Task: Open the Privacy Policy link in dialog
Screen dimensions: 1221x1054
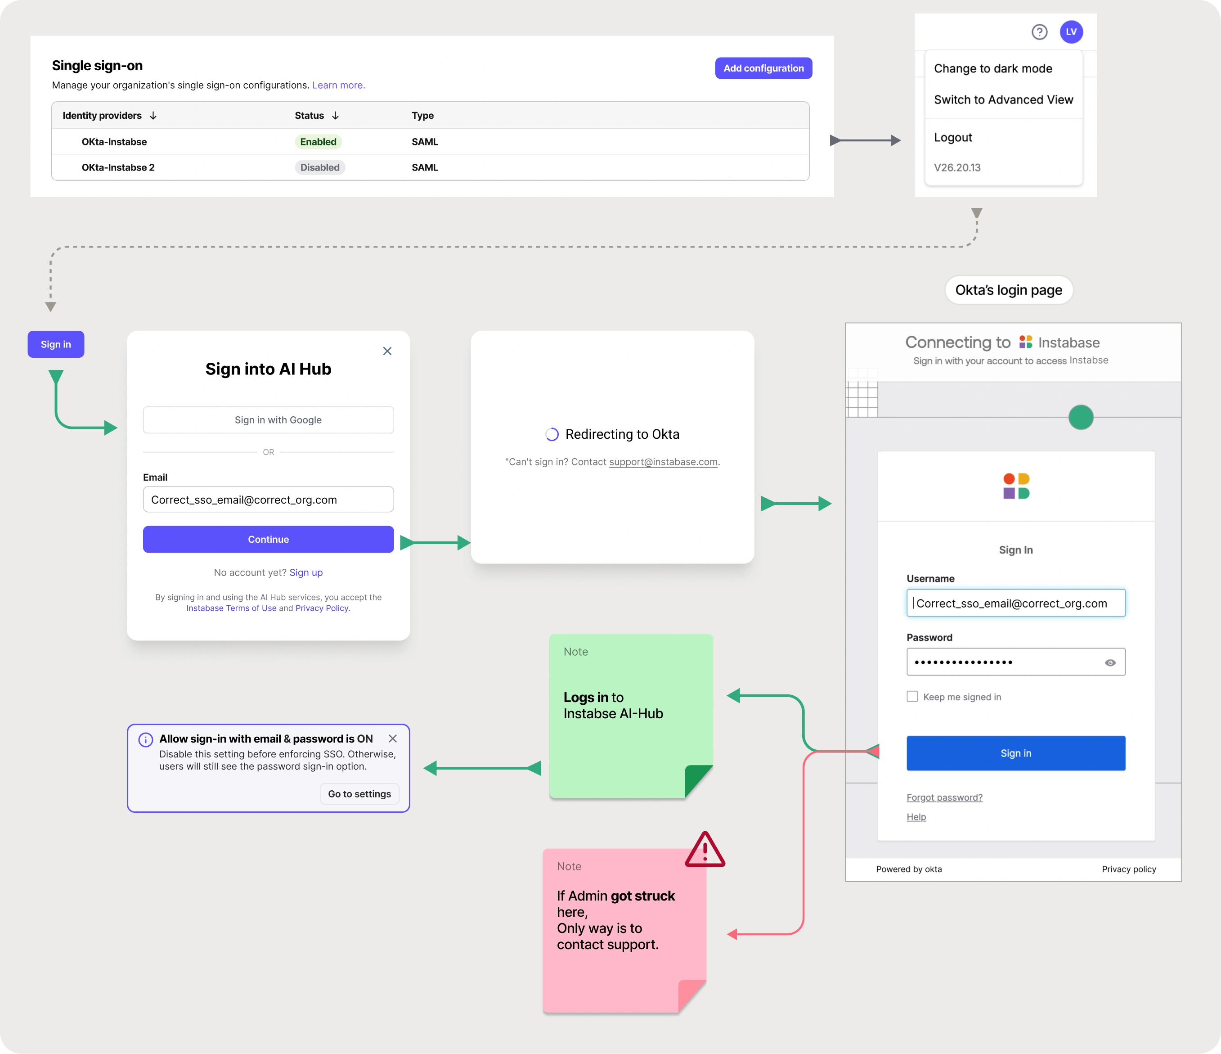Action: pos(322,608)
